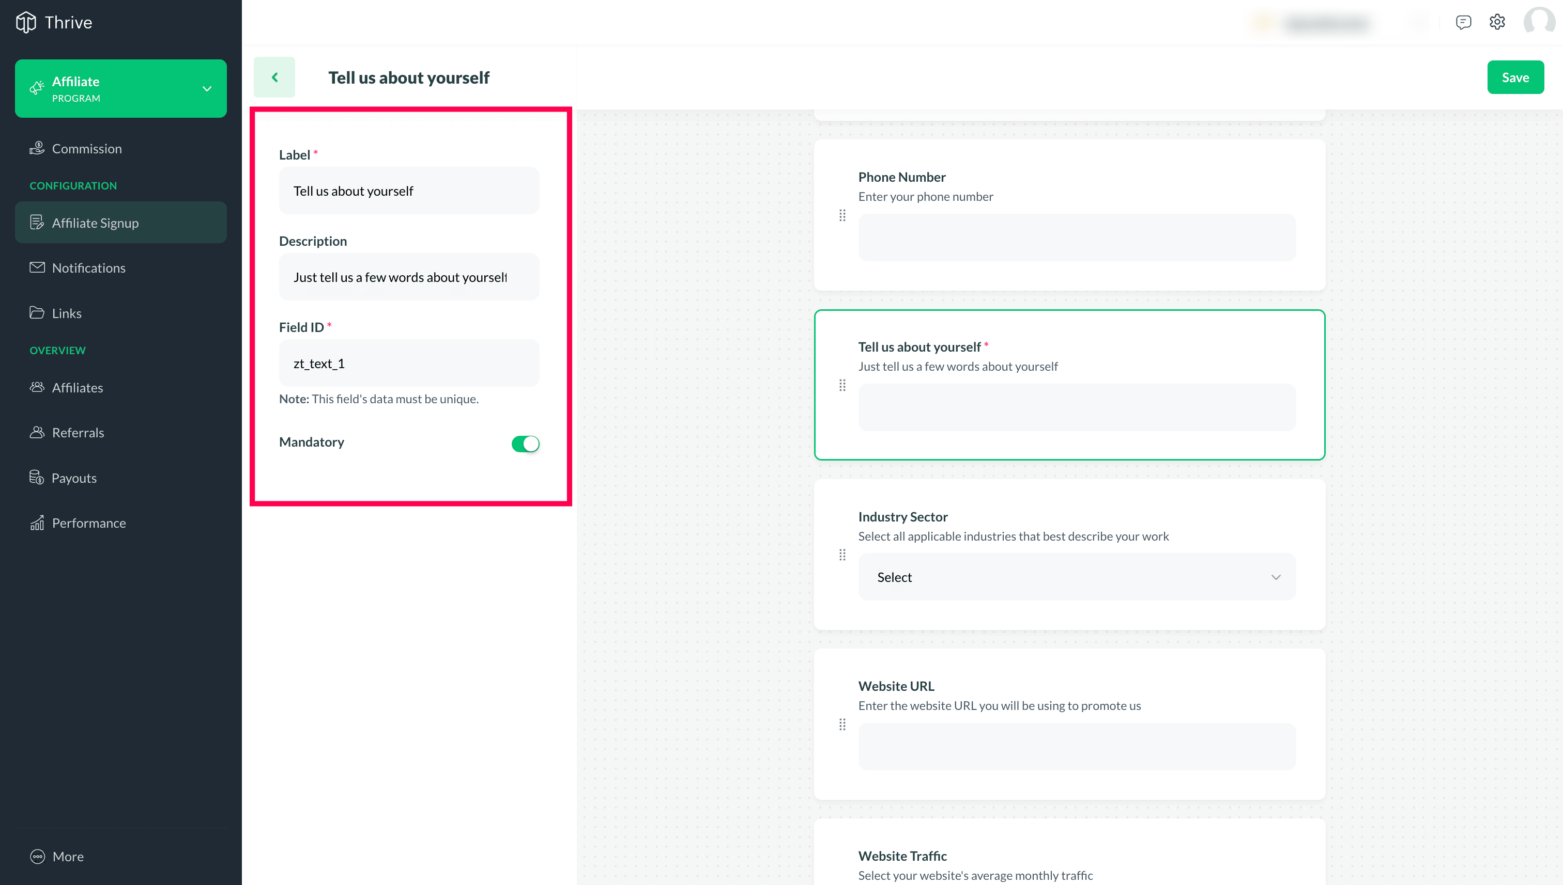This screenshot has width=1563, height=885.
Task: Click the Label input field
Action: (x=409, y=191)
